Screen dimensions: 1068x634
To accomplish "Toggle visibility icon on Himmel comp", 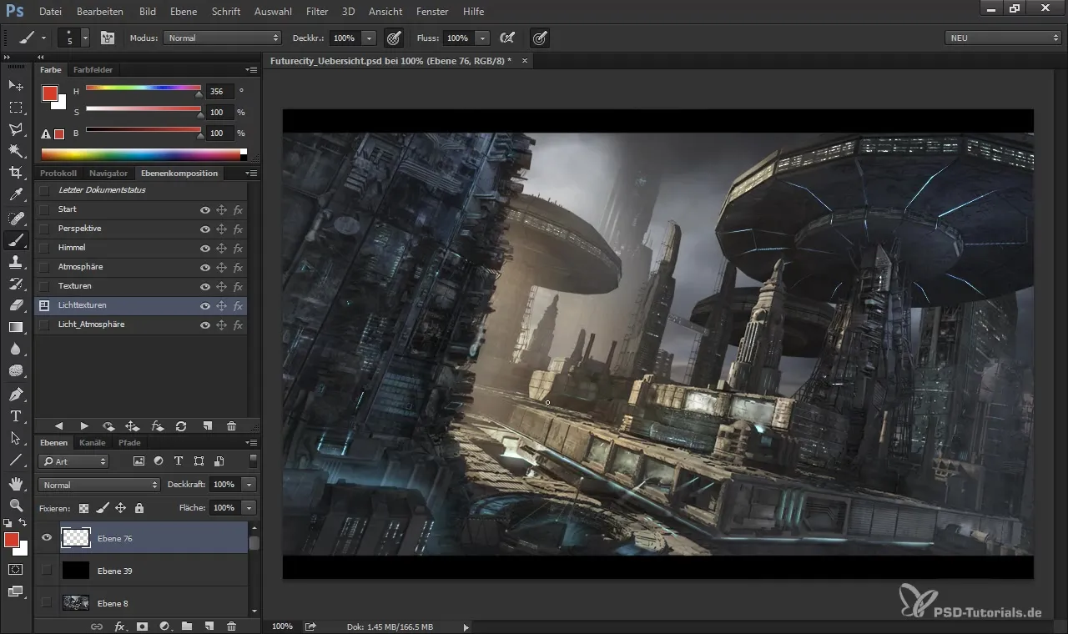I will tap(204, 248).
